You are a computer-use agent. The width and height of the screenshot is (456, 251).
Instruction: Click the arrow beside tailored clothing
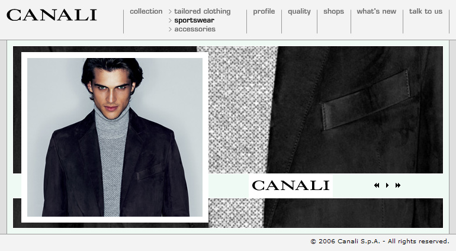pyautogui.click(x=170, y=12)
